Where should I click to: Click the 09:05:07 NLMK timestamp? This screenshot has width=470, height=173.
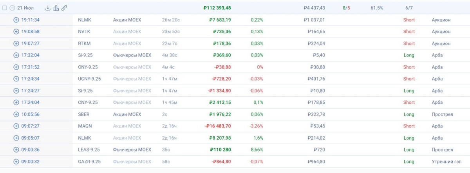point(31,138)
